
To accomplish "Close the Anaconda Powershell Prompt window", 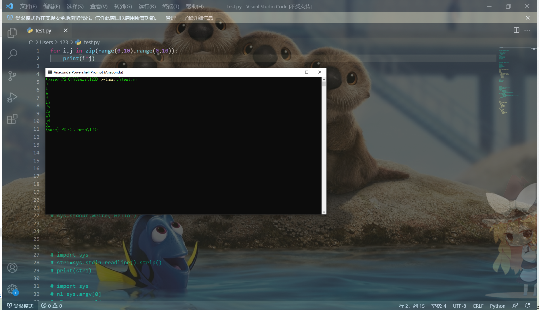I will click(320, 72).
